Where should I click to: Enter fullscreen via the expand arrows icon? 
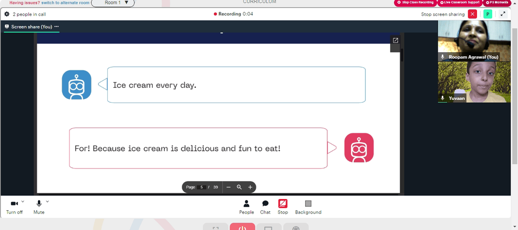503,14
